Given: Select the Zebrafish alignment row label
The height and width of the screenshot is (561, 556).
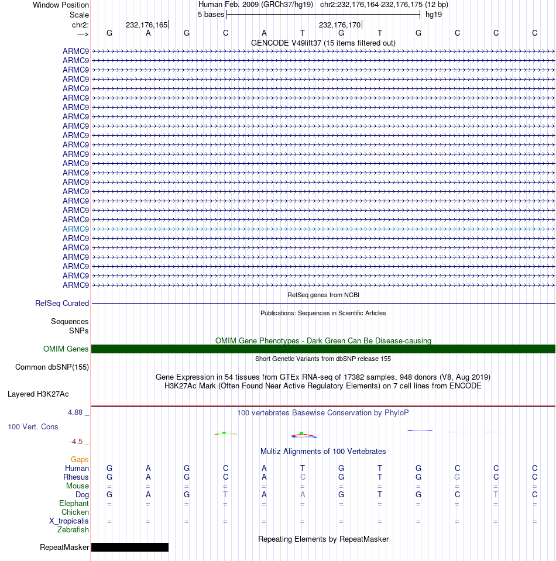Looking at the screenshot, I should click(73, 530).
